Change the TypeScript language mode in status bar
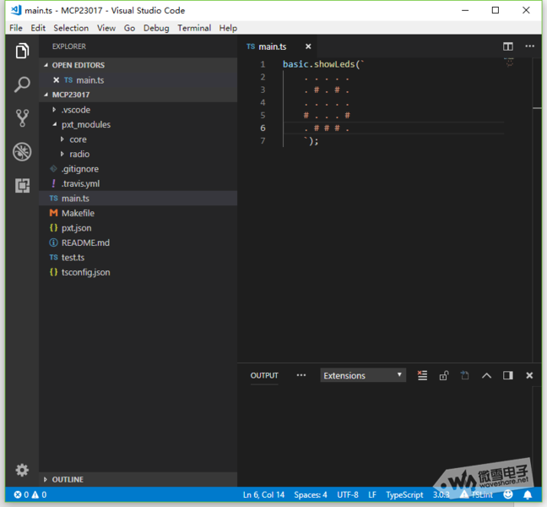Viewport: 547px width, 507px height. (404, 495)
